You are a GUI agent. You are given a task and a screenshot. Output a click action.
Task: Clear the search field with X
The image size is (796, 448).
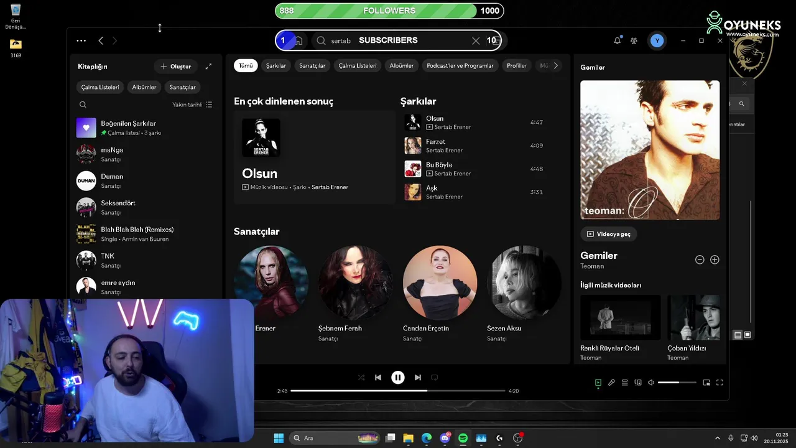476,40
